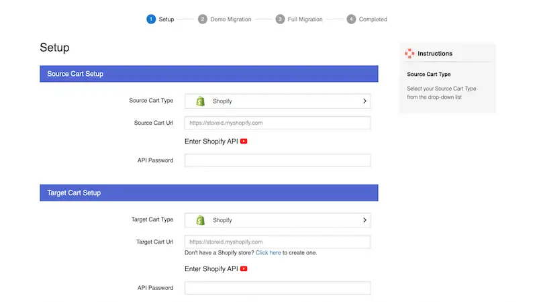
Task: Click the Source Cart Type chevron arrow
Action: coord(364,101)
